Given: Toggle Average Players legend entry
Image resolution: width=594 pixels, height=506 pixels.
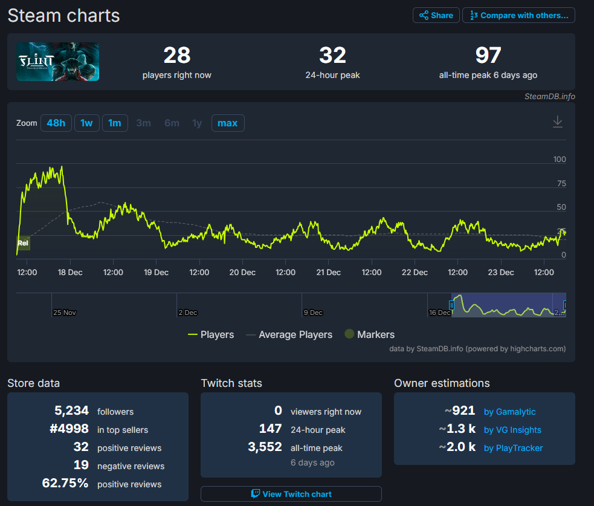Looking at the screenshot, I should (x=289, y=335).
